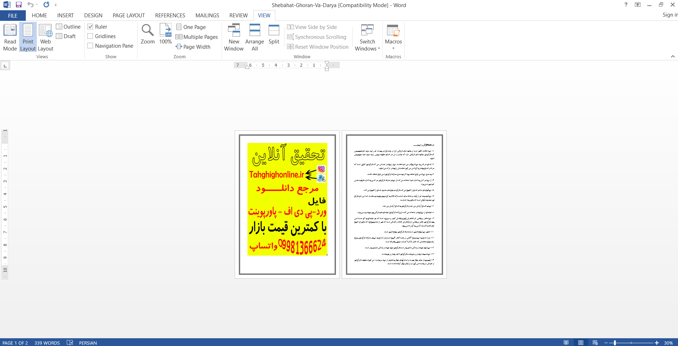This screenshot has height=346, width=678.
Task: Click the Word application icon in title bar
Action: (6, 5)
